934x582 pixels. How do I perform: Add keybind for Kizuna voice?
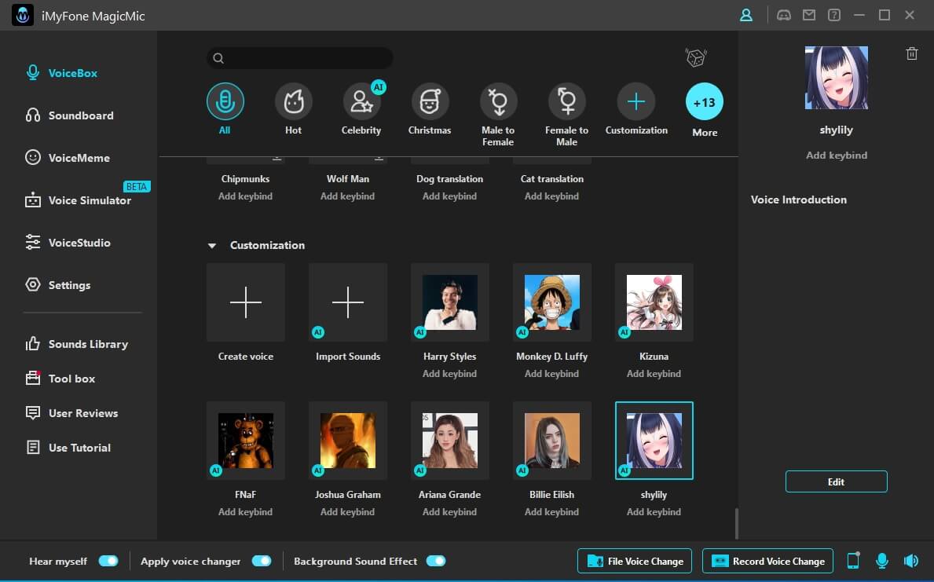[654, 374]
